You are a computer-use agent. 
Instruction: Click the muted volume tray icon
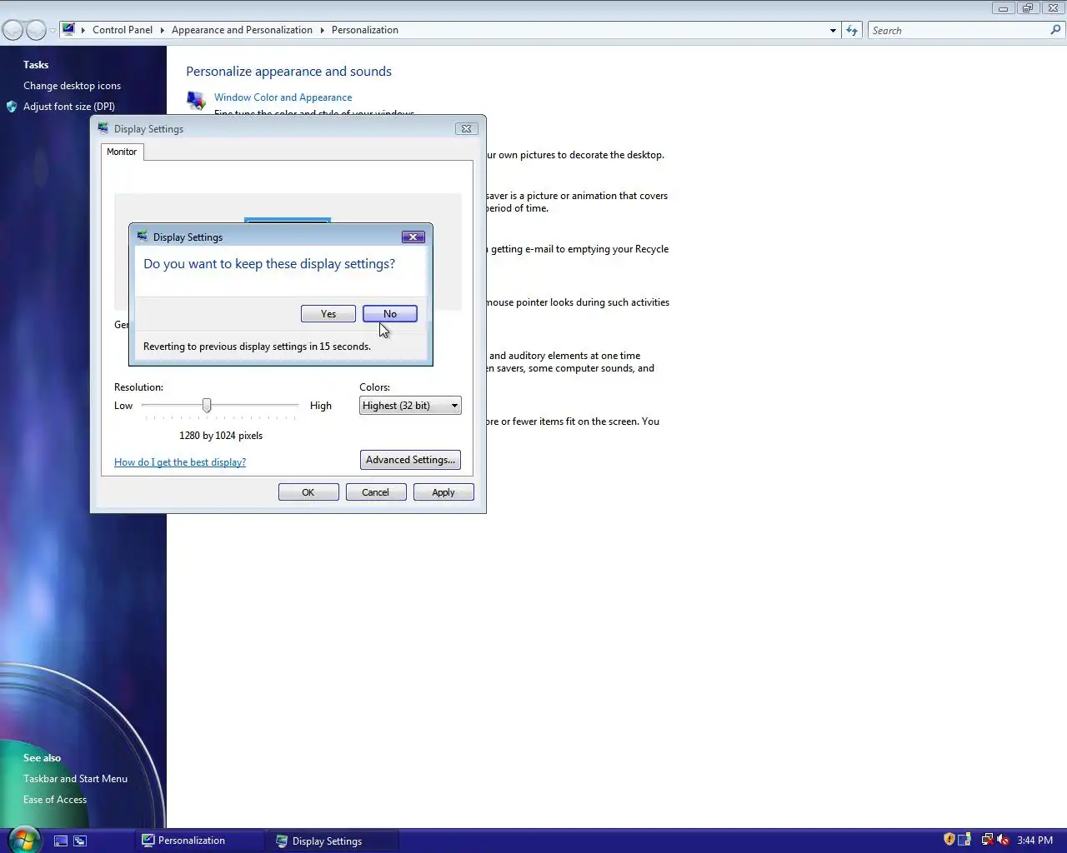click(1003, 840)
